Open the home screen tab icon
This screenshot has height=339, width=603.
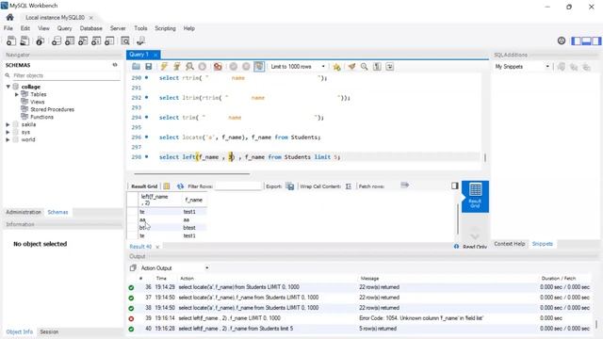pos(10,17)
